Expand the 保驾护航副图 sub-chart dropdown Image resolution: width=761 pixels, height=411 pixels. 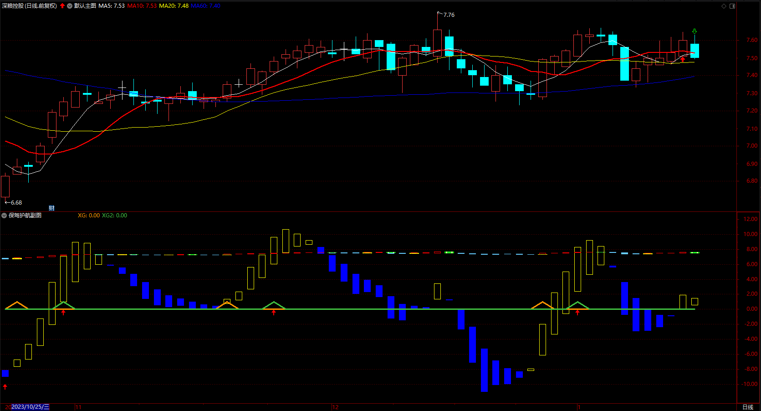click(x=4, y=216)
